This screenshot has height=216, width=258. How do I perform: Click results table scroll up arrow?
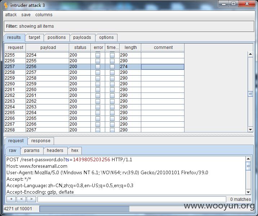[x=250, y=54]
